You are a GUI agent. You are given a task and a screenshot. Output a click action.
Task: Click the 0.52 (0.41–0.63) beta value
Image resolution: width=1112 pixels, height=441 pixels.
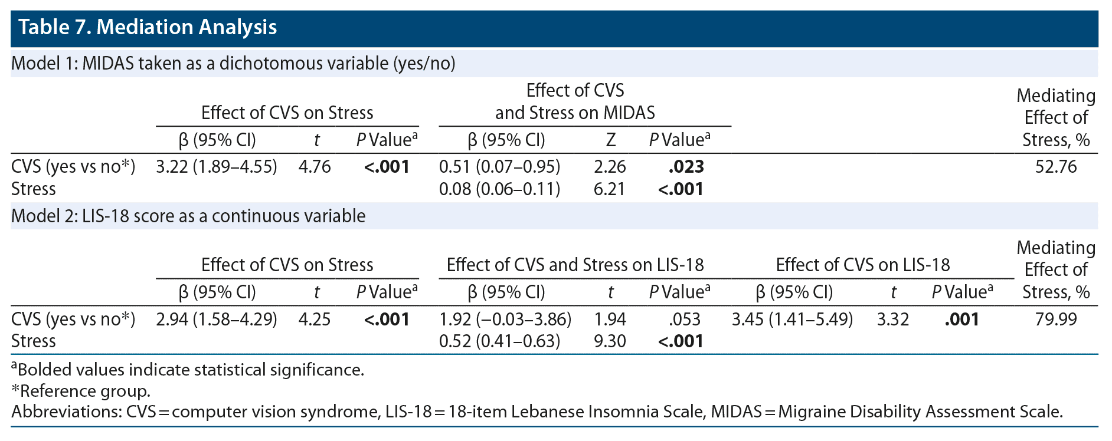(499, 341)
